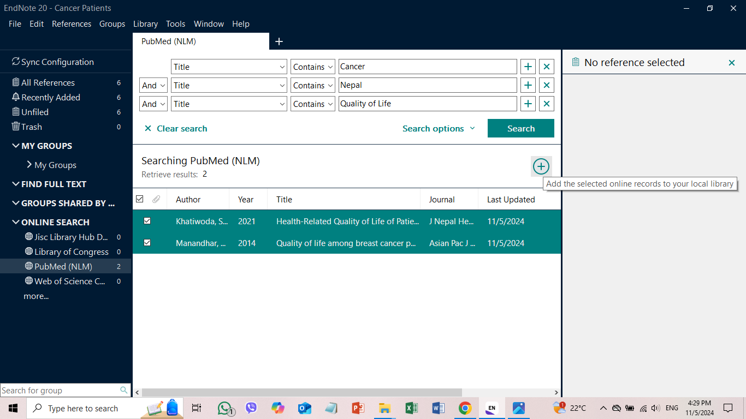
Task: Click the horizontal scrollbar in results list
Action: coord(301,392)
